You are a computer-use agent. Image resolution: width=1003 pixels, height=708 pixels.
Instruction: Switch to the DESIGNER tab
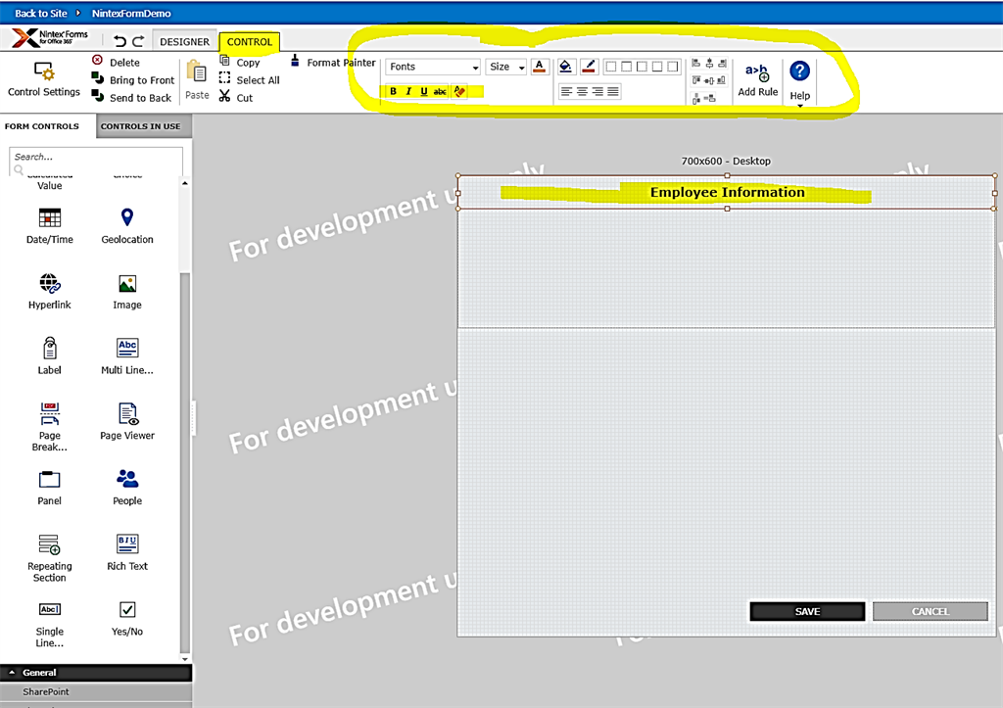[x=184, y=41]
